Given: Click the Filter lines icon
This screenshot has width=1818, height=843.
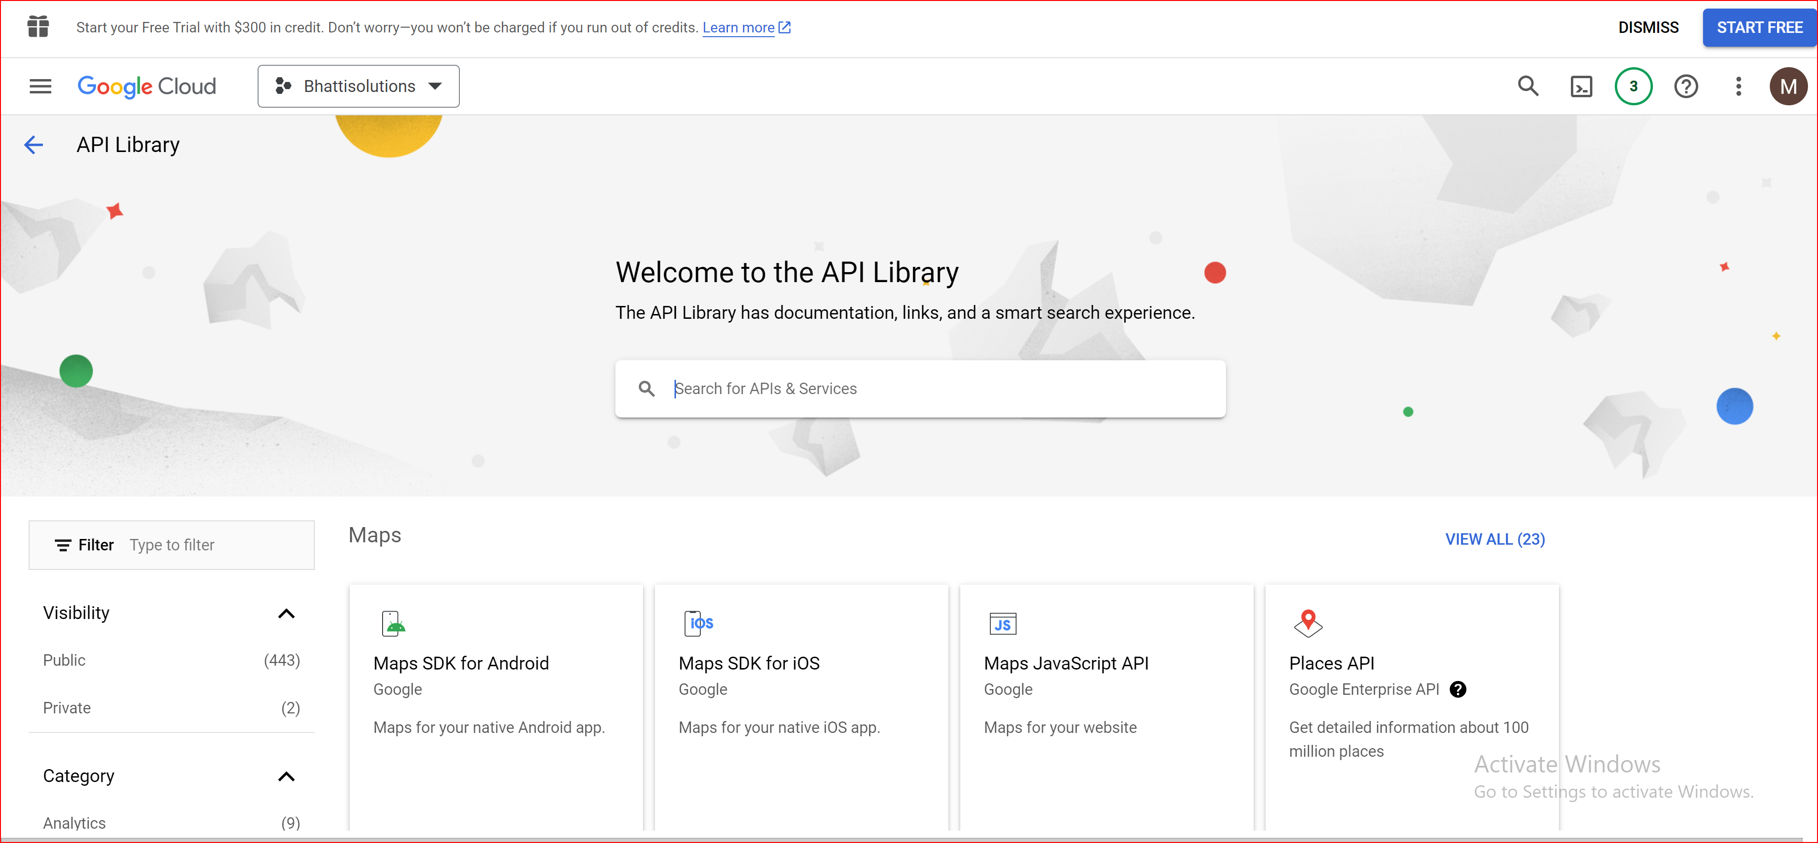Looking at the screenshot, I should [63, 545].
